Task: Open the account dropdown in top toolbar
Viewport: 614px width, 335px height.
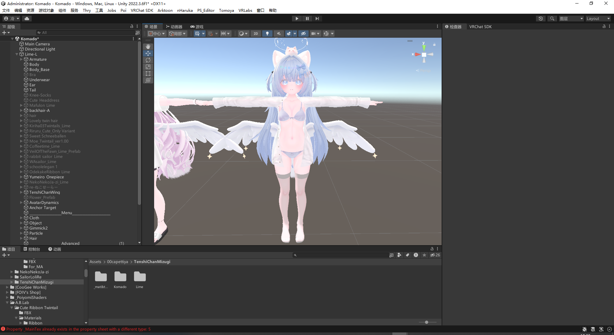Action: click(12, 19)
